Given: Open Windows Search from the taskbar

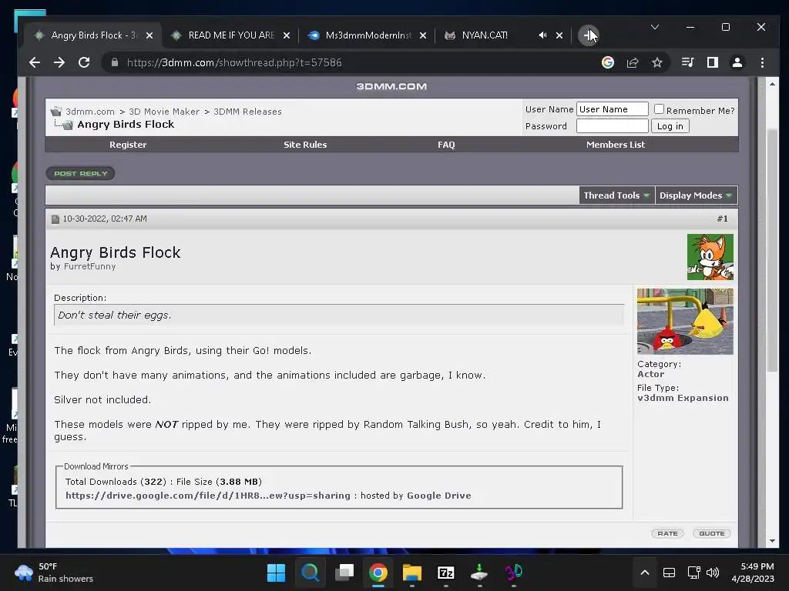Looking at the screenshot, I should pos(310,573).
